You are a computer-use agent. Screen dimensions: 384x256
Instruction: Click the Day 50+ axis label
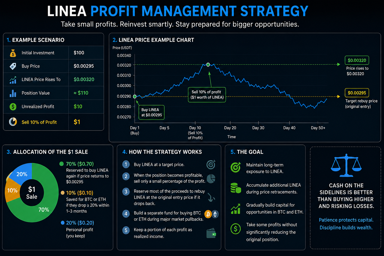pyautogui.click(x=318, y=128)
